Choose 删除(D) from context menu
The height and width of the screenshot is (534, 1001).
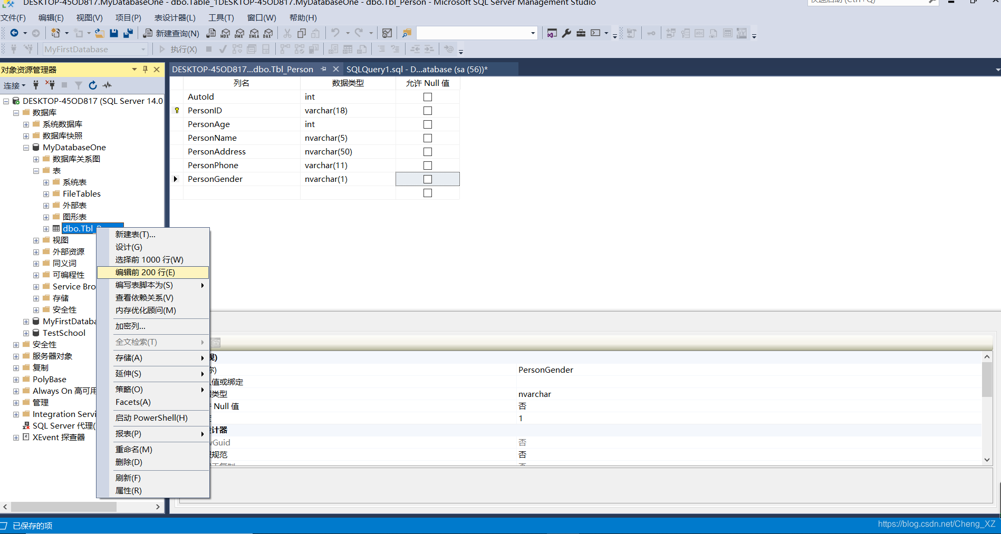point(153,462)
